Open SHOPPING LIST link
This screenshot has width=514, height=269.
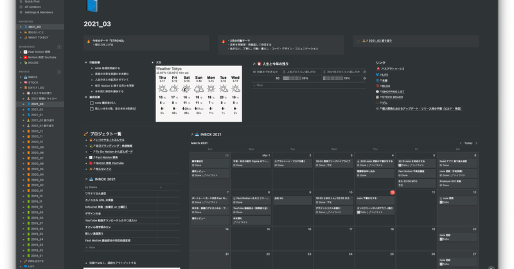(x=393, y=92)
